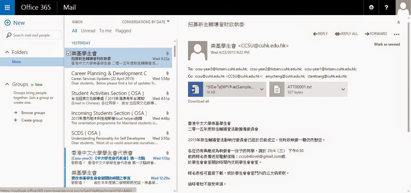411x193 pixels.
Task: Toggle Mark as unread on the message
Action: pyautogui.click(x=387, y=44)
